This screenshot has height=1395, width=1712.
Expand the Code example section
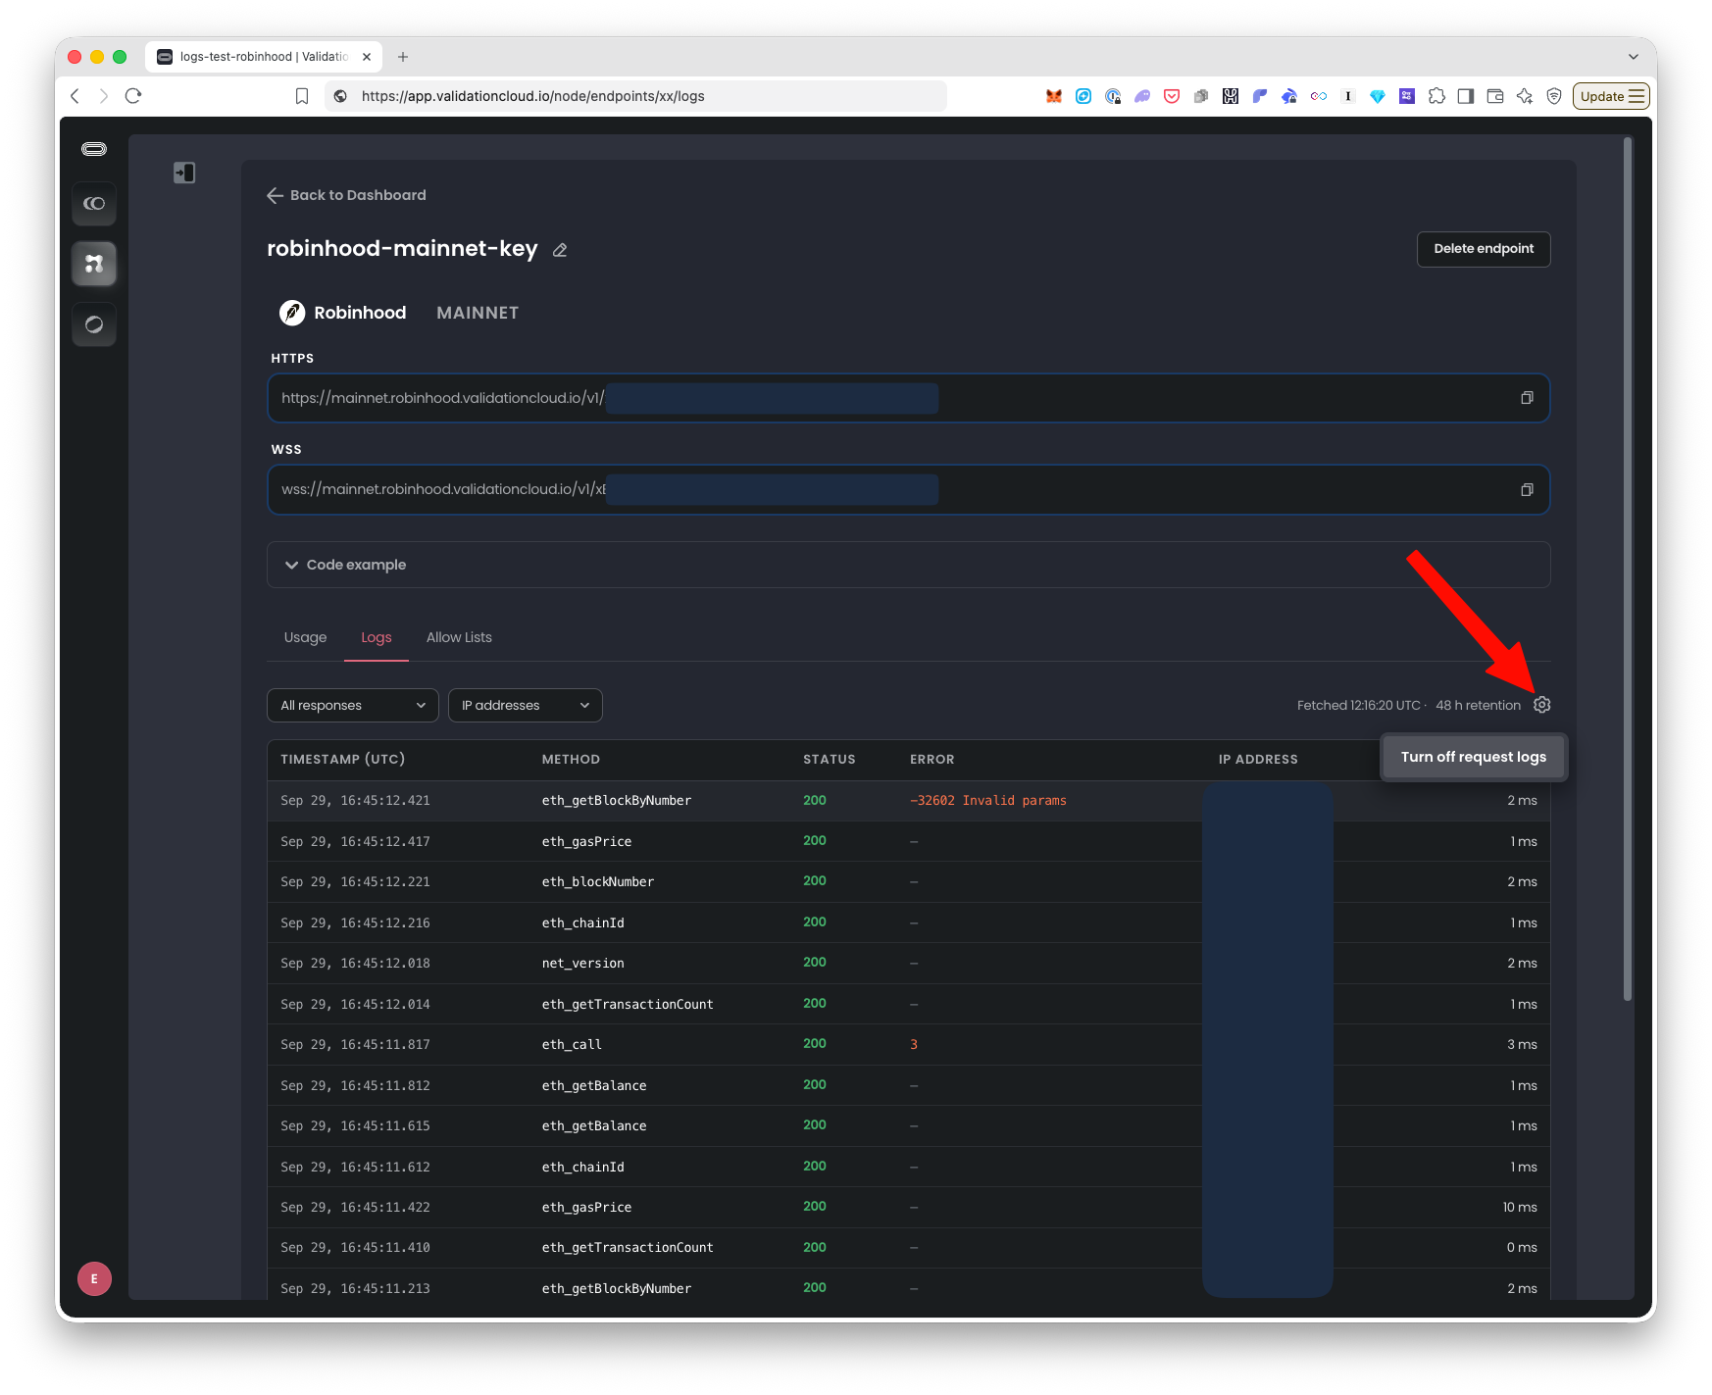[908, 565]
